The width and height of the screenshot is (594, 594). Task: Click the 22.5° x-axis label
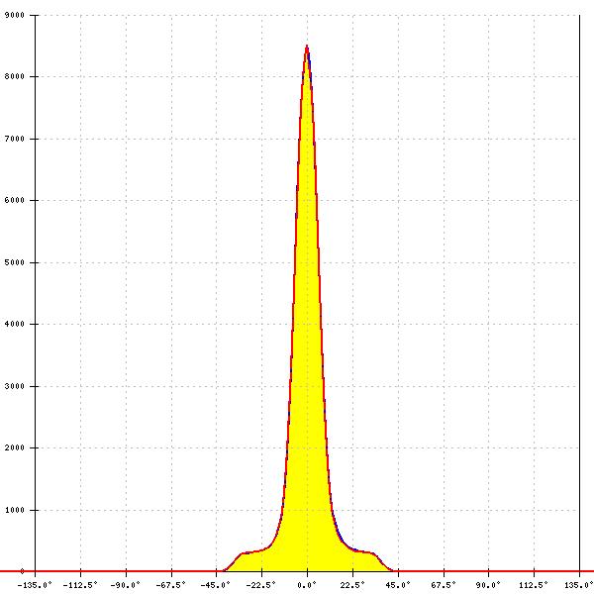(x=352, y=585)
